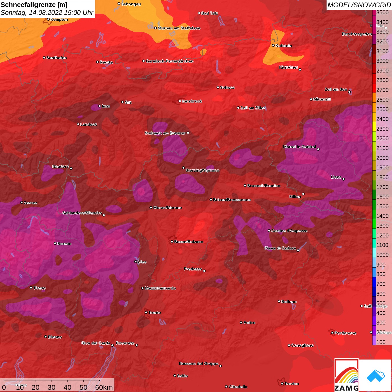Screen dimensions: 392x392
Task: Click the Murnau am Staffelsee label
Action: [x=179, y=28]
